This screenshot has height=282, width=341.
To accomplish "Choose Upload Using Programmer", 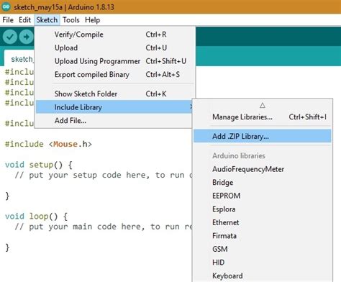I will (115, 61).
